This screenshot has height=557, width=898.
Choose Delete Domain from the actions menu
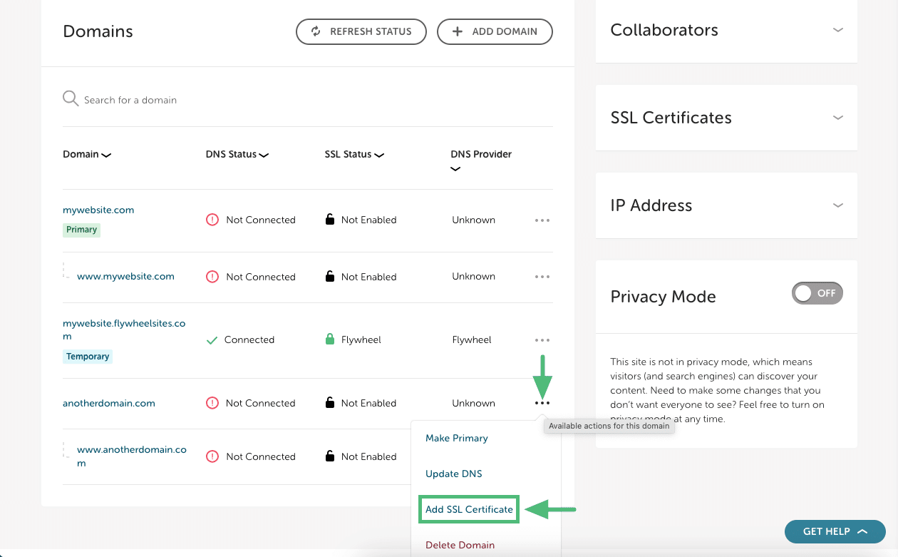[460, 545]
